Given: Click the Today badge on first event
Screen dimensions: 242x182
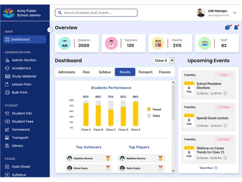Looking at the screenshot, I should (224, 75).
